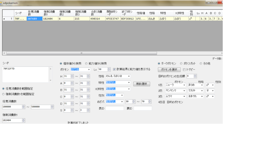
Task: Open the 1匹 gender dropdown
Action: 213,85
